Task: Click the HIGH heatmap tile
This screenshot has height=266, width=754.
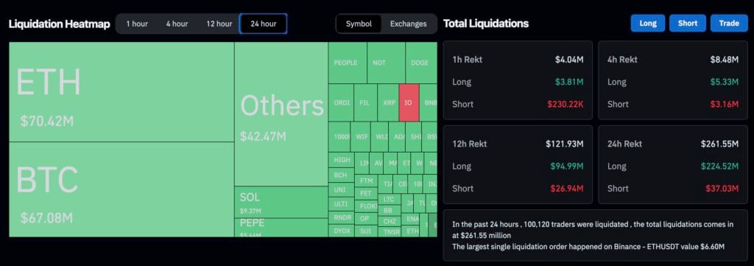Action: (342, 160)
